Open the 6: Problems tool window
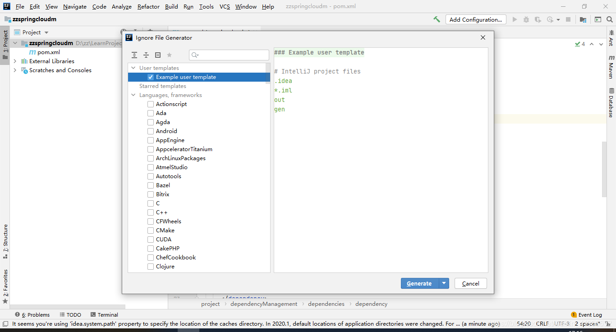The height and width of the screenshot is (332, 616). coord(32,315)
